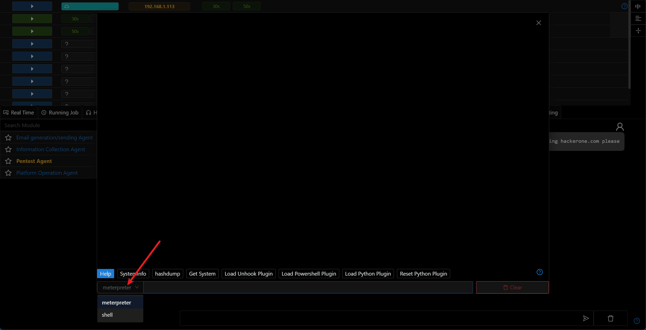
Task: Click the language switch icon at top right
Action: 638,6
